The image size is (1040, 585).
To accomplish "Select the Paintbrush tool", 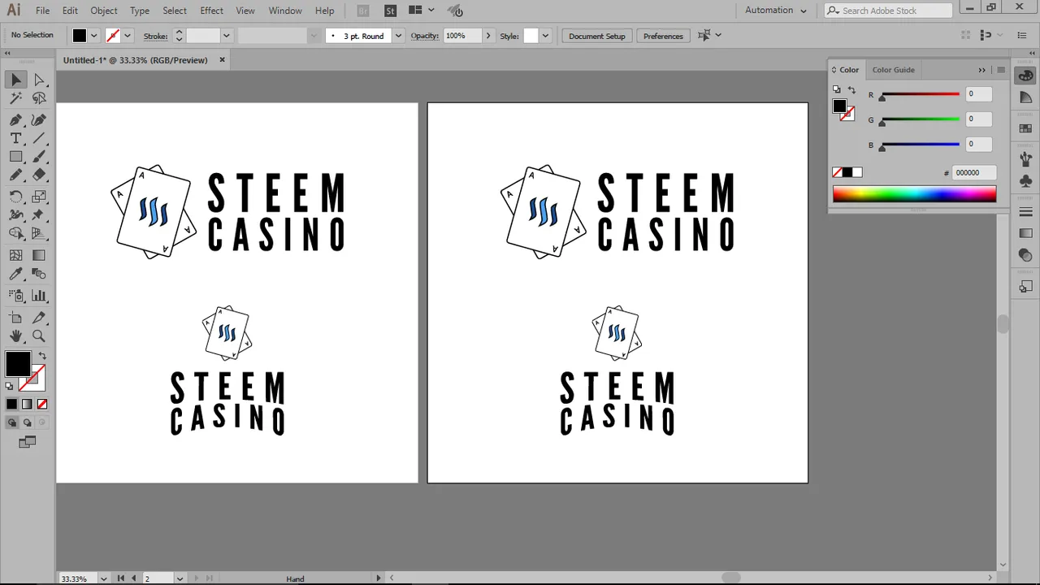I will pos(39,157).
